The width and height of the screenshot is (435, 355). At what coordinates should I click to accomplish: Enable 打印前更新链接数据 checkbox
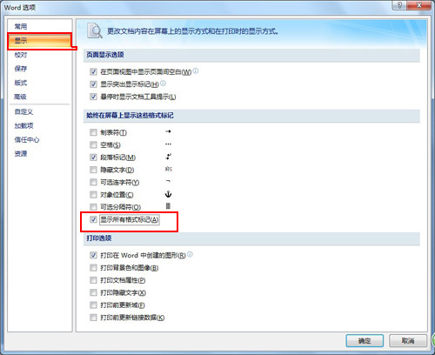(x=93, y=318)
